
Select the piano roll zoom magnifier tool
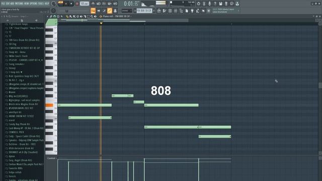pos(92,17)
